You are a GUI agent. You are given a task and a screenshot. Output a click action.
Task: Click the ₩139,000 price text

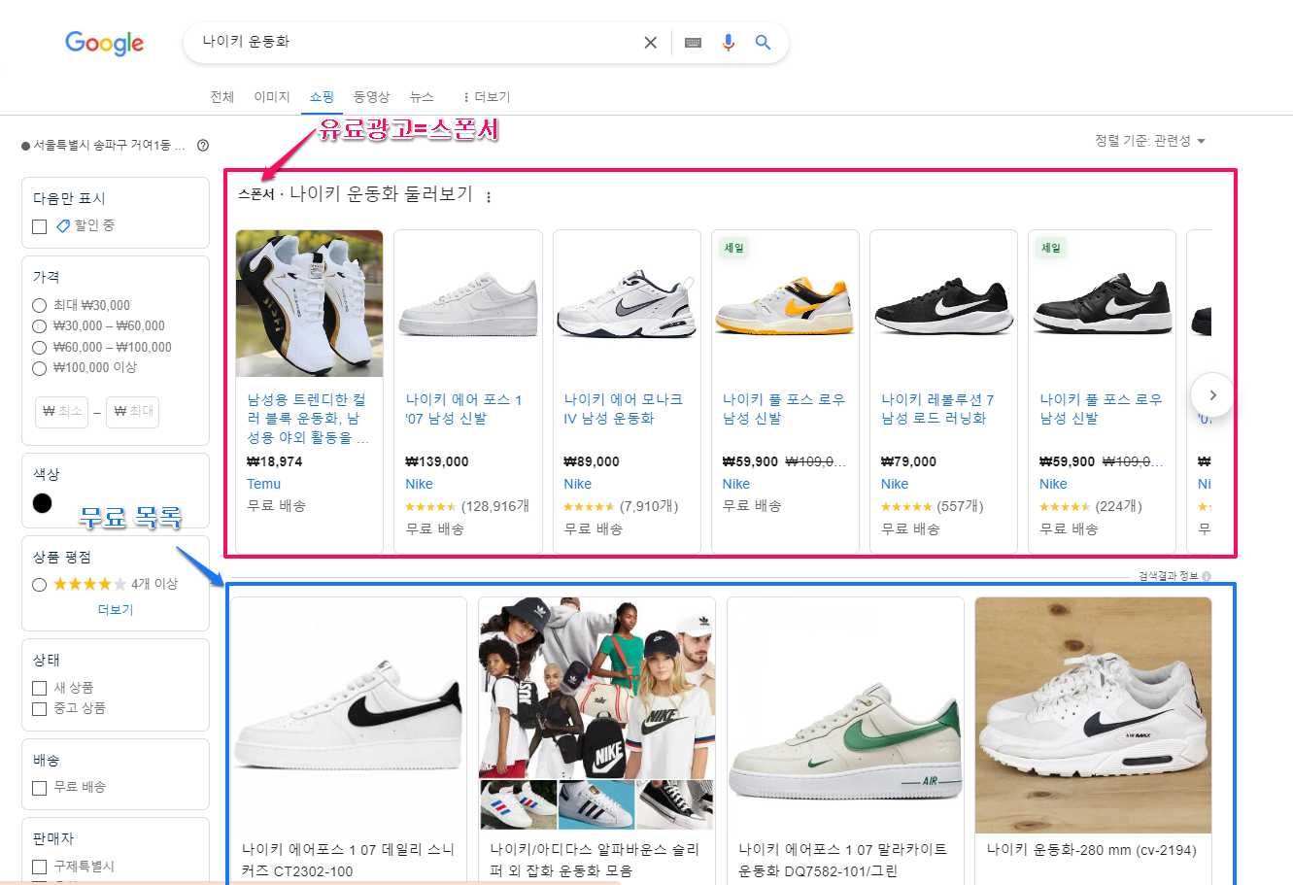(x=437, y=461)
